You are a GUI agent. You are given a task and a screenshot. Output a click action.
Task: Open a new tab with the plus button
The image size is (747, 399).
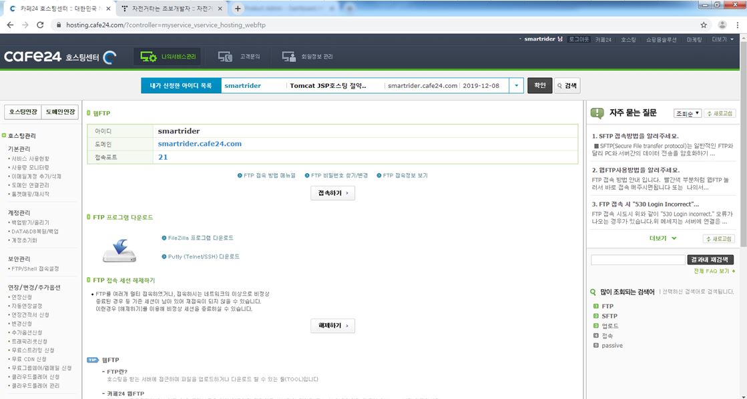point(237,9)
